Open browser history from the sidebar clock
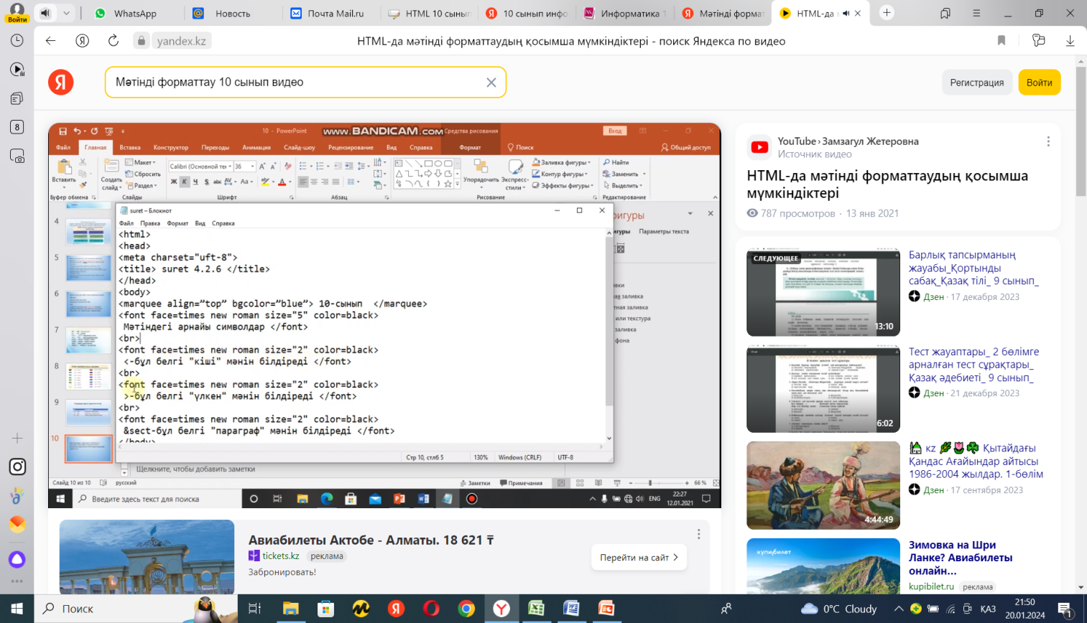The height and width of the screenshot is (623, 1087). click(x=17, y=41)
